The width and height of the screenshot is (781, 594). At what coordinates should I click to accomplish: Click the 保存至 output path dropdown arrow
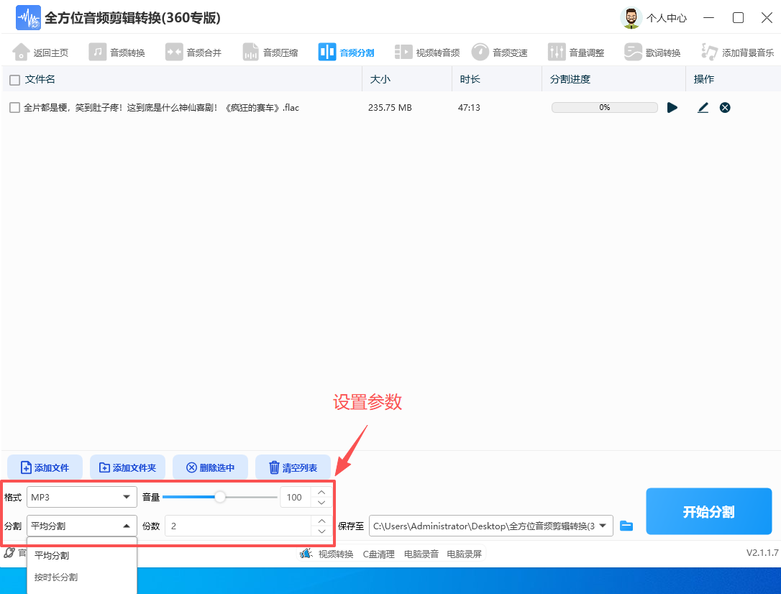[x=604, y=526]
